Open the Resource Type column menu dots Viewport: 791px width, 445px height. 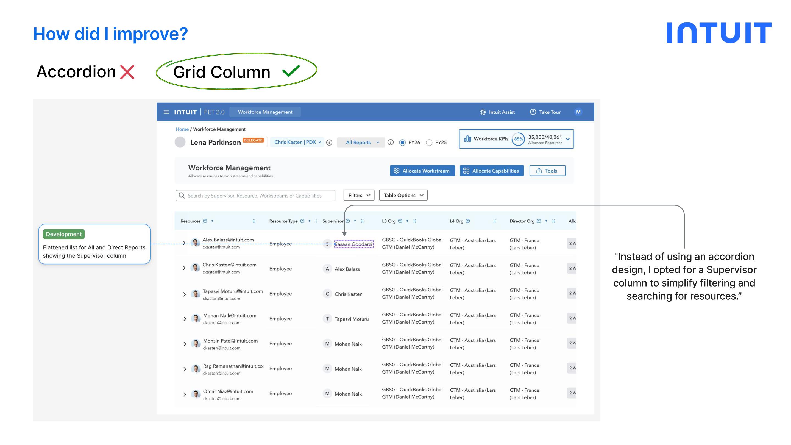click(316, 221)
